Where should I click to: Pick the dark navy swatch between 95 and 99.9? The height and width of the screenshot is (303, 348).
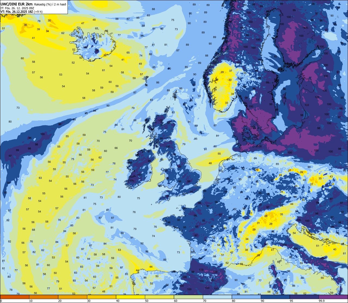(x=304, y=297)
